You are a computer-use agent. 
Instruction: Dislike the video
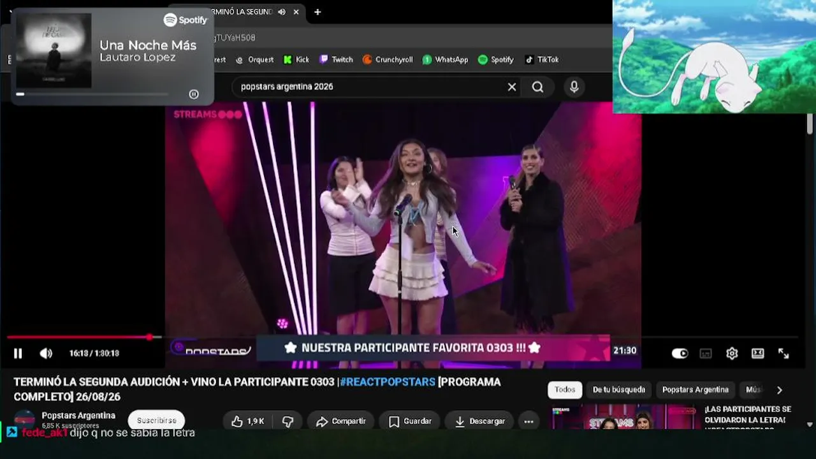[x=288, y=421]
